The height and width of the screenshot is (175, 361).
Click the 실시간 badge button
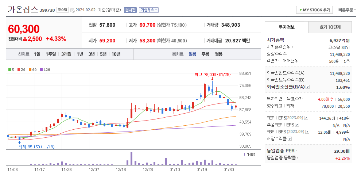[130, 10]
